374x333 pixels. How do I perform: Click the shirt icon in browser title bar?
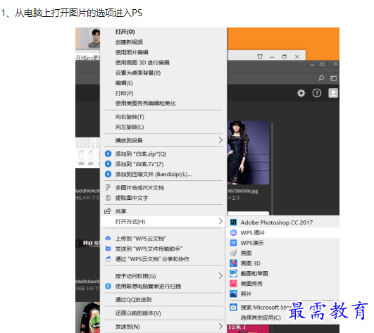click(260, 56)
